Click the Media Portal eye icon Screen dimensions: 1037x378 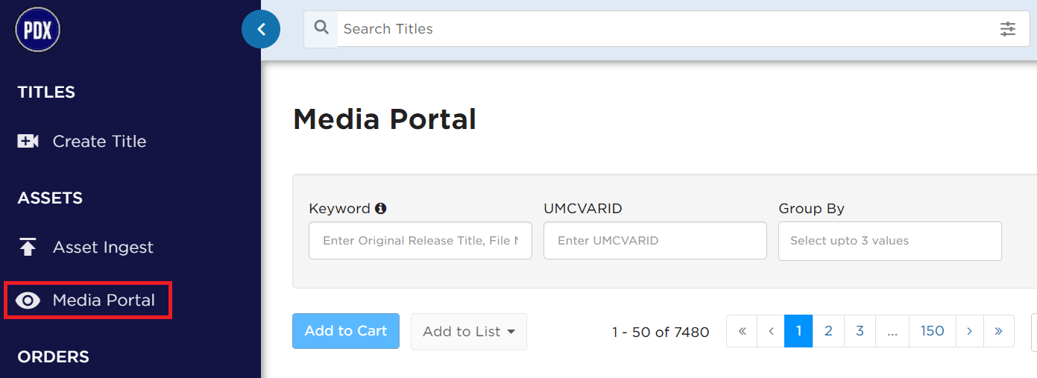point(28,300)
